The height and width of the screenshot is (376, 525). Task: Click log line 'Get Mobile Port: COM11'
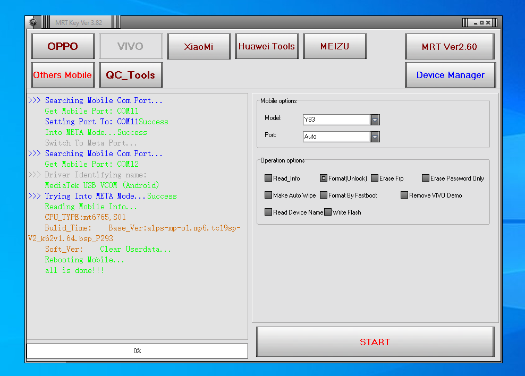coord(92,111)
